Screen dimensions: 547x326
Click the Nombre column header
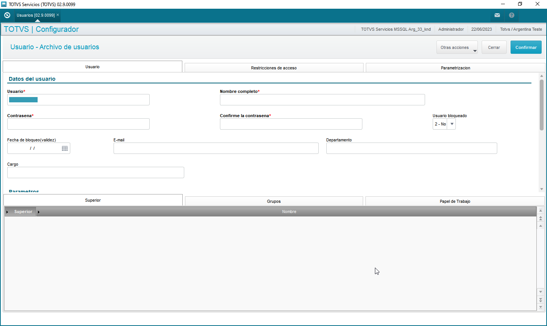coord(289,212)
